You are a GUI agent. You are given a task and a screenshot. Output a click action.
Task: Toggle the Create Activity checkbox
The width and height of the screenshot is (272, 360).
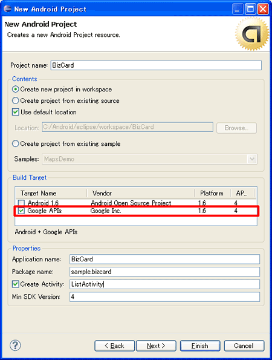[x=15, y=284]
